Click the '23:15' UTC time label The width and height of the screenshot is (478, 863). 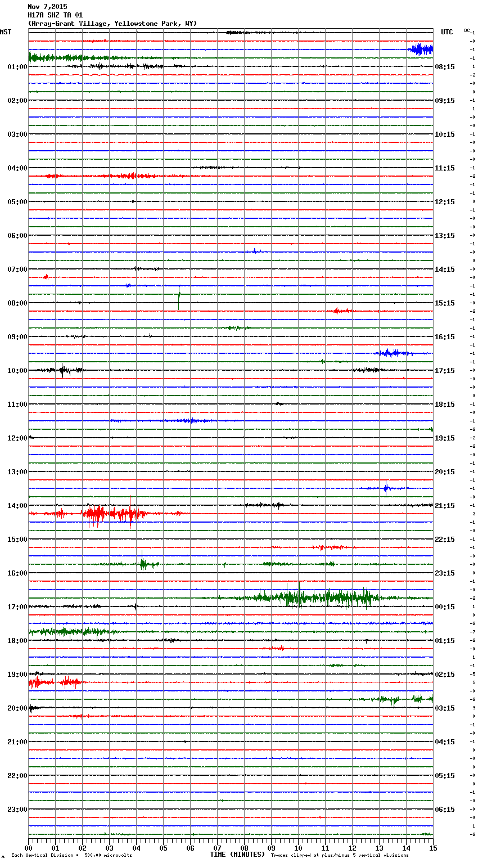click(x=445, y=573)
